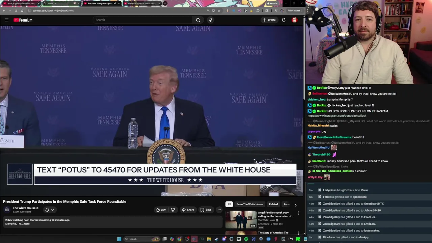Click the browser address bar URL
The height and width of the screenshot is (243, 432).
pos(53,10)
